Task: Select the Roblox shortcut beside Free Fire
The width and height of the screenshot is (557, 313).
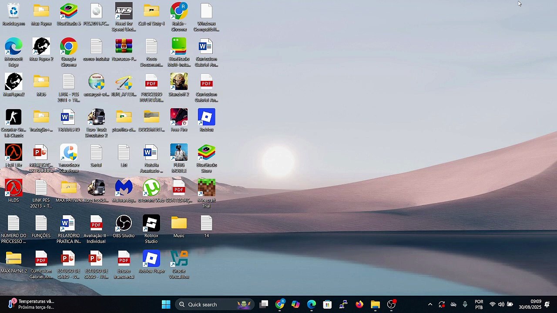Action: click(x=206, y=120)
